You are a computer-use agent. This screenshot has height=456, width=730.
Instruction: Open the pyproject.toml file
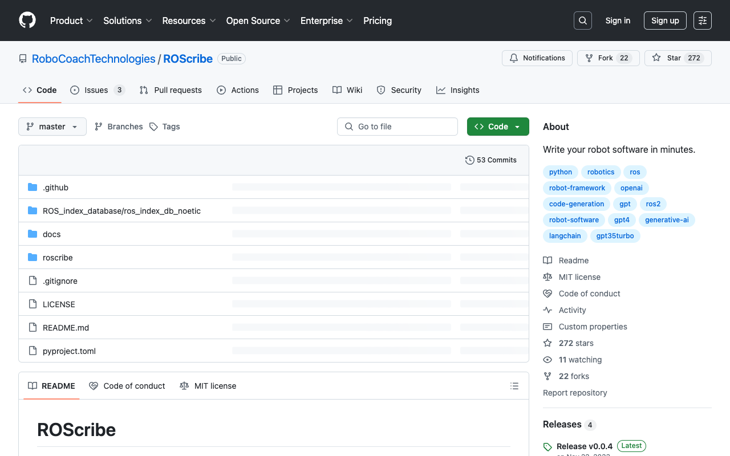(x=69, y=351)
